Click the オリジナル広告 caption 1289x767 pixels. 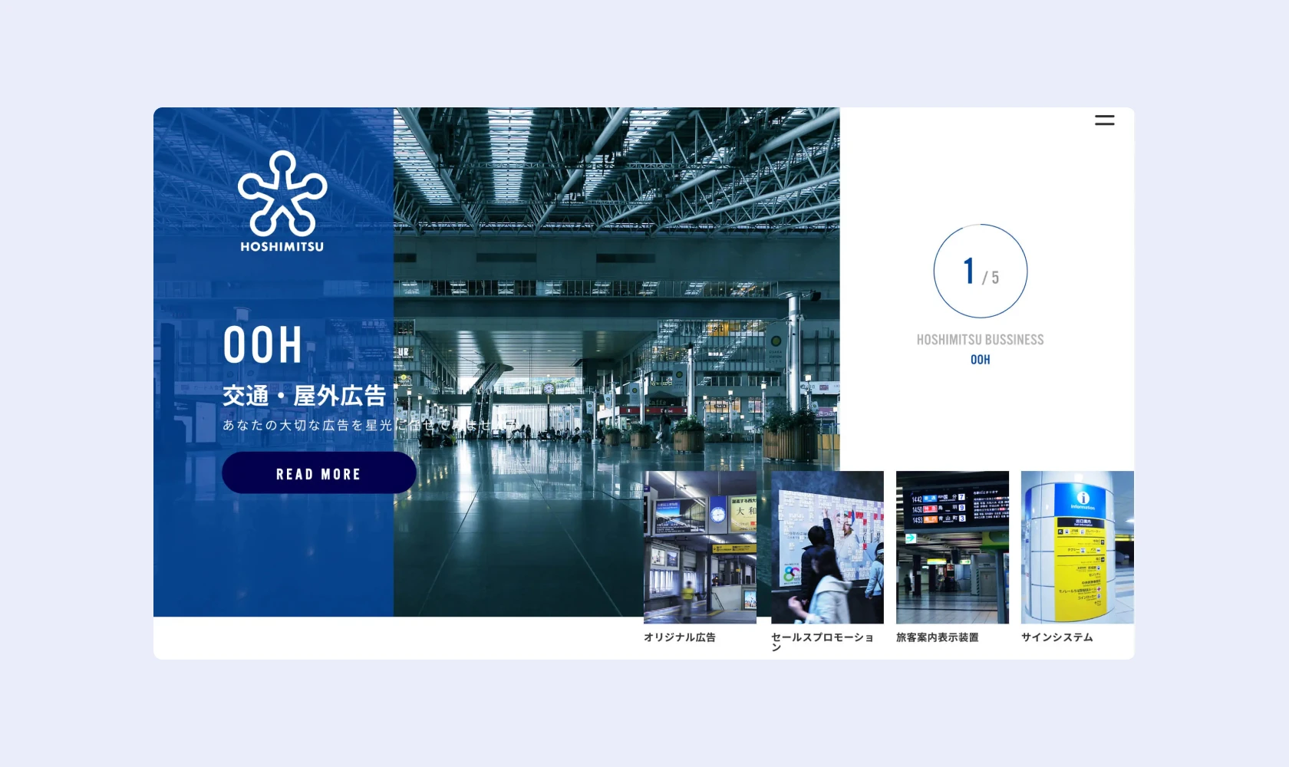pyautogui.click(x=680, y=637)
